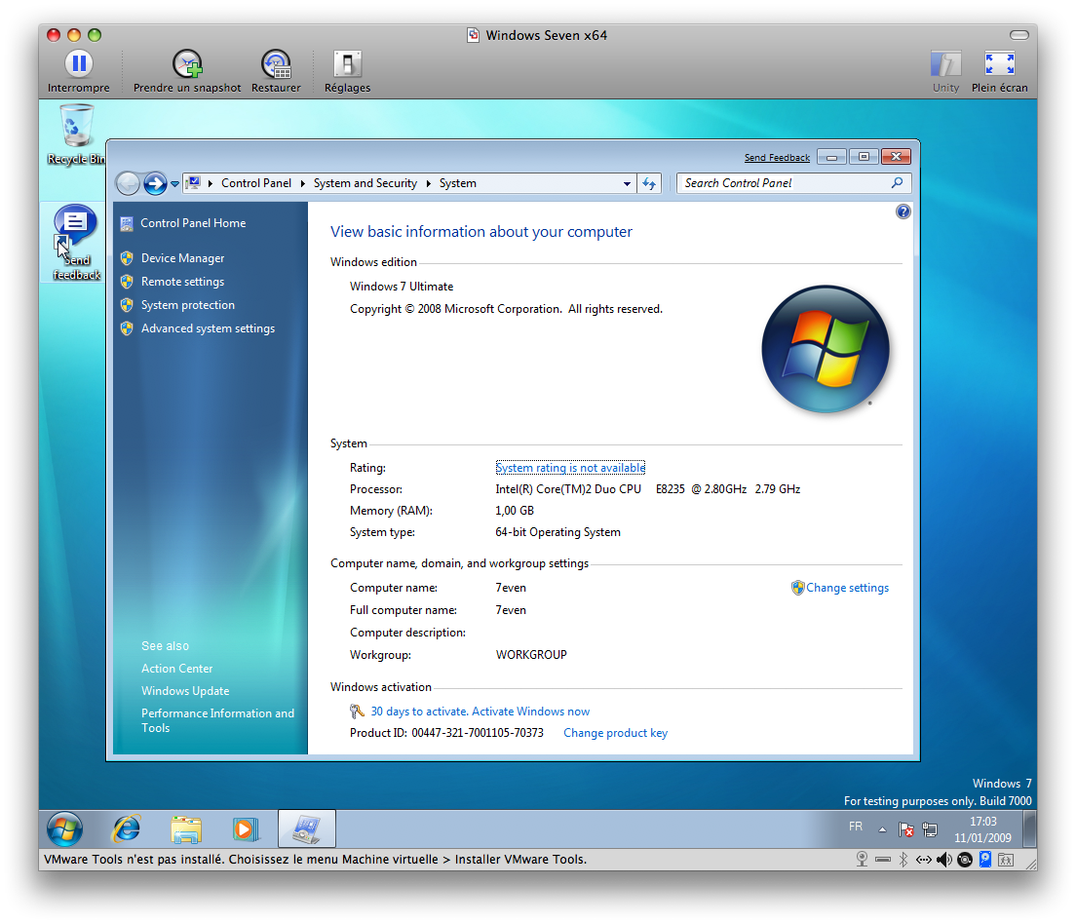The height and width of the screenshot is (924, 1076).
Task: Switch to Unity view in VMware toolbar
Action: [945, 64]
